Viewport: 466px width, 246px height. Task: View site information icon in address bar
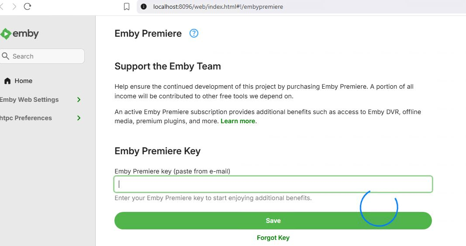pyautogui.click(x=143, y=7)
